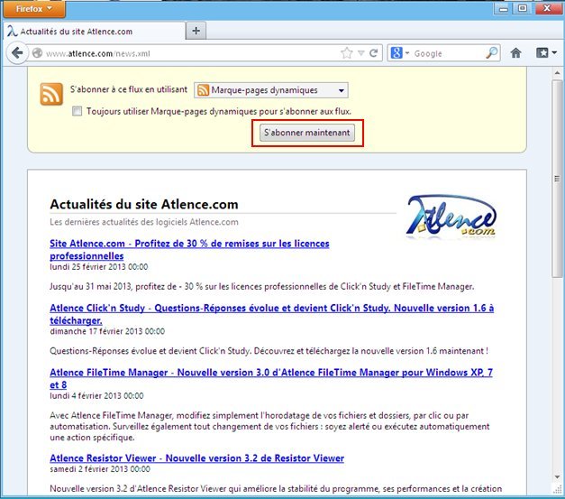The height and width of the screenshot is (499, 565).
Task: Open the orange Firefox menu button
Action: coord(34,9)
